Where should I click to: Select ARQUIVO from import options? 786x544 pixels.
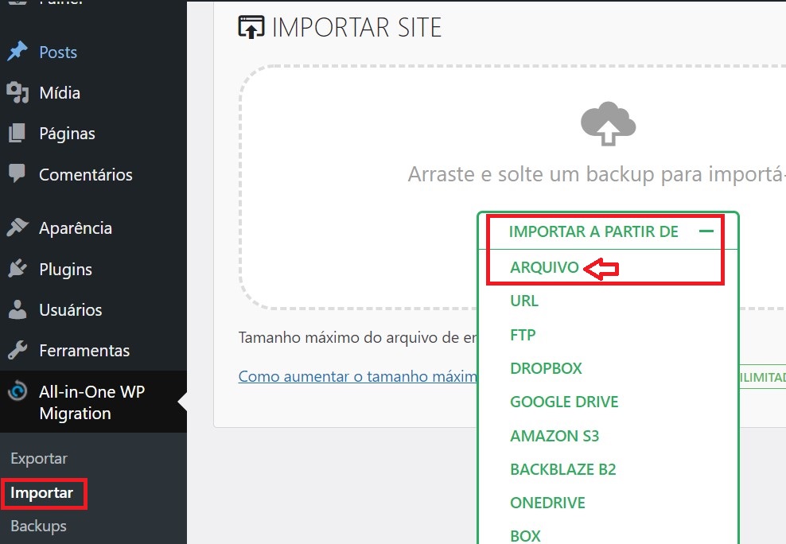click(x=544, y=267)
